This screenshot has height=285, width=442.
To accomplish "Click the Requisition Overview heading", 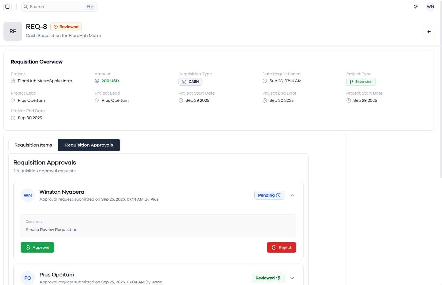I will tap(37, 62).
